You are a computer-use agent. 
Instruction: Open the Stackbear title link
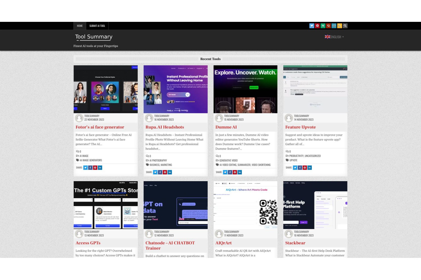[x=295, y=243]
